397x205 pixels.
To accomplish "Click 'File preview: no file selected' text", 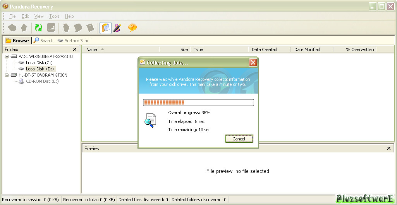I will pos(238,171).
